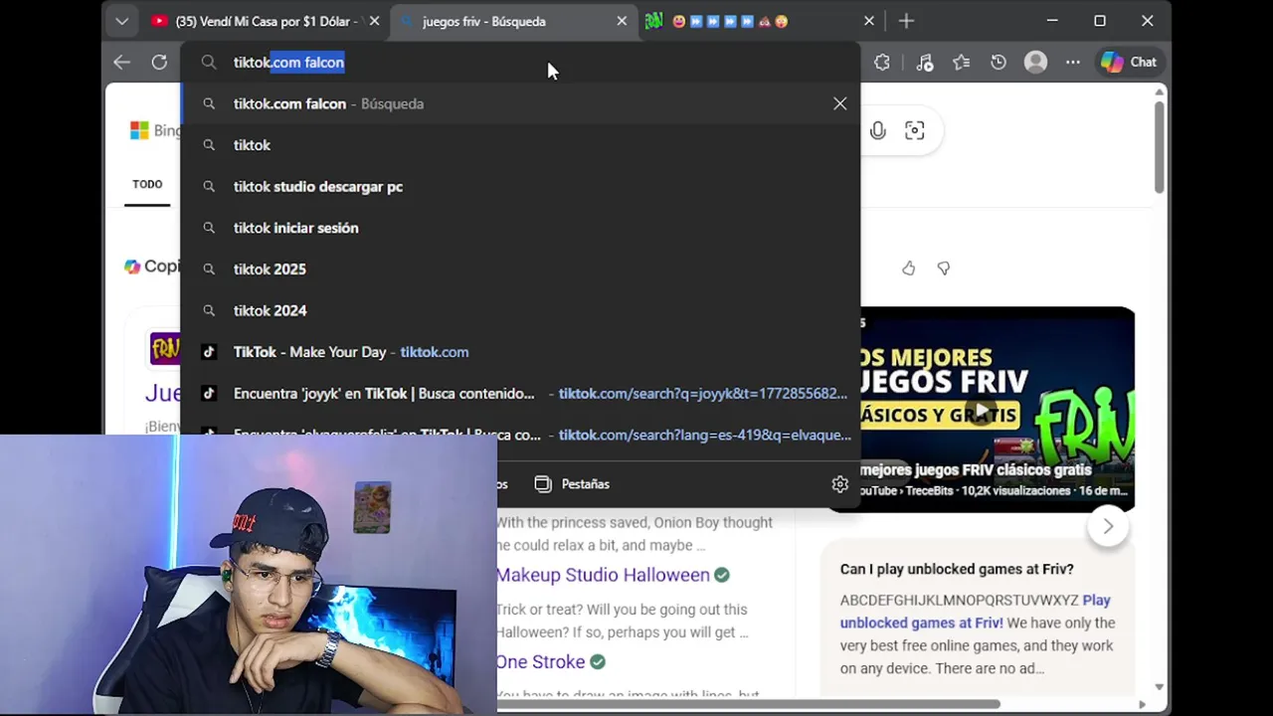Open address bar suggestion settings gear

[840, 484]
